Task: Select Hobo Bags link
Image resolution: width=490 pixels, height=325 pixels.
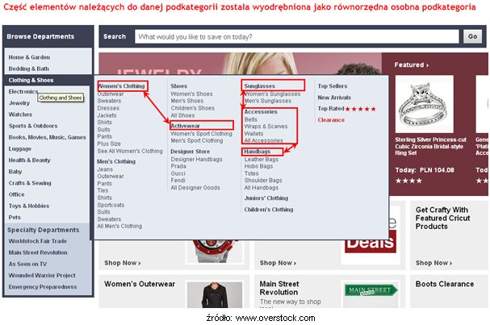Action: (258, 166)
